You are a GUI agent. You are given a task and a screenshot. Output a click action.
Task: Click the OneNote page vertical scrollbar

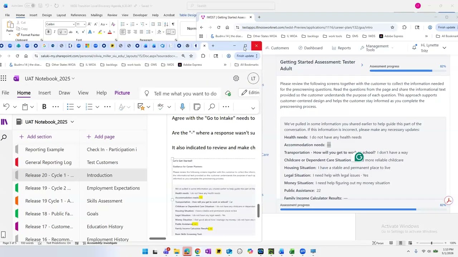(258, 211)
